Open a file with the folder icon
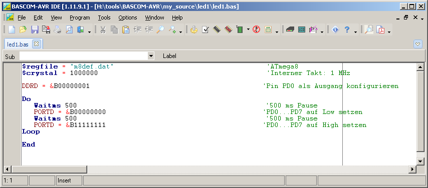The height and width of the screenshot is (188, 428). (23, 29)
